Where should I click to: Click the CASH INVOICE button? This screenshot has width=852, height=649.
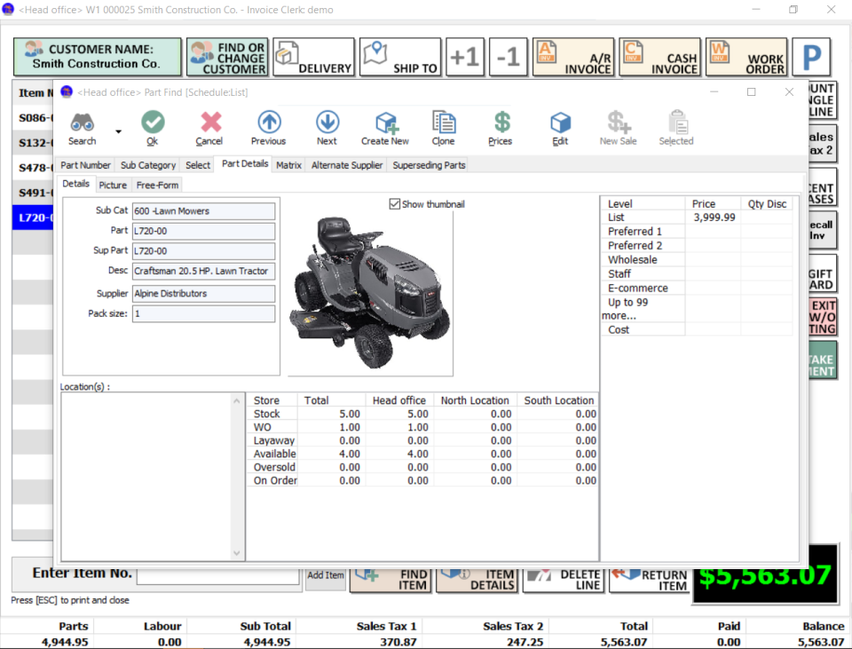coord(659,57)
